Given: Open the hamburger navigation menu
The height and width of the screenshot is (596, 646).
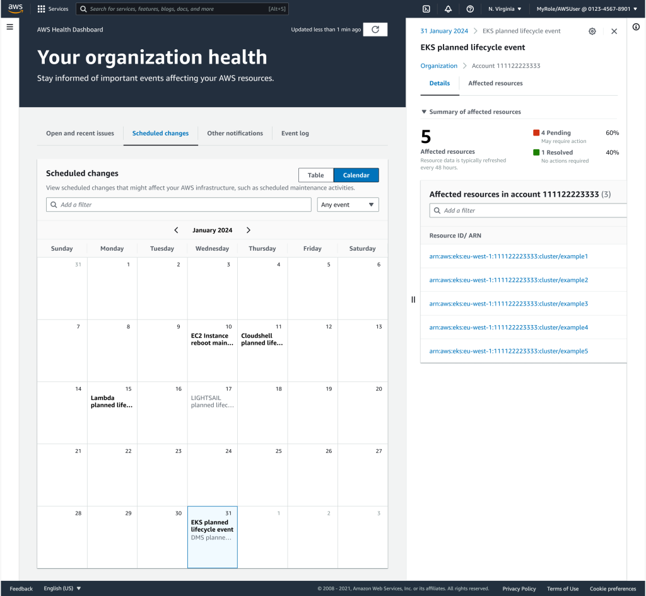Looking at the screenshot, I should click(x=9, y=27).
